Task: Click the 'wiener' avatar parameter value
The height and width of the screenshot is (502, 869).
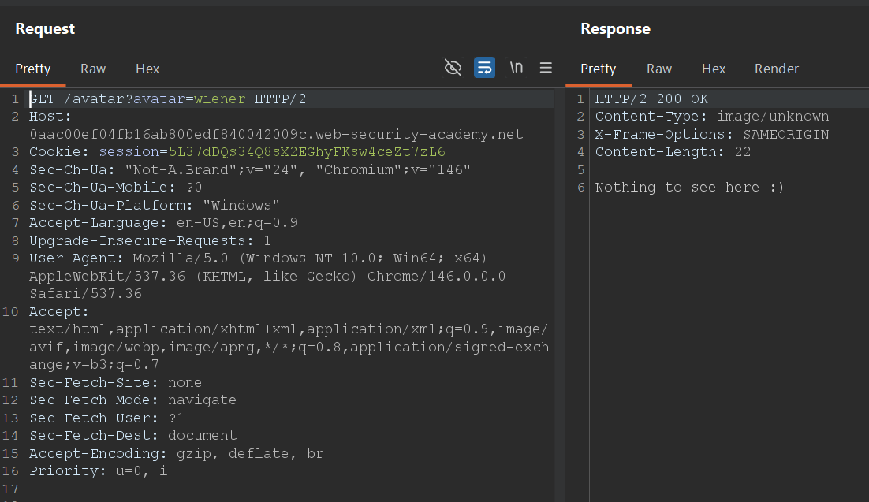Action: [x=219, y=99]
